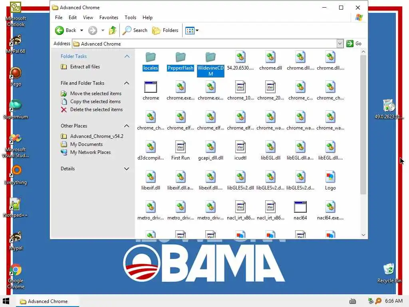Screen dimensions: 409x307
Task: Open Microsoft Outlook desktop shortcut
Action: pos(16,14)
